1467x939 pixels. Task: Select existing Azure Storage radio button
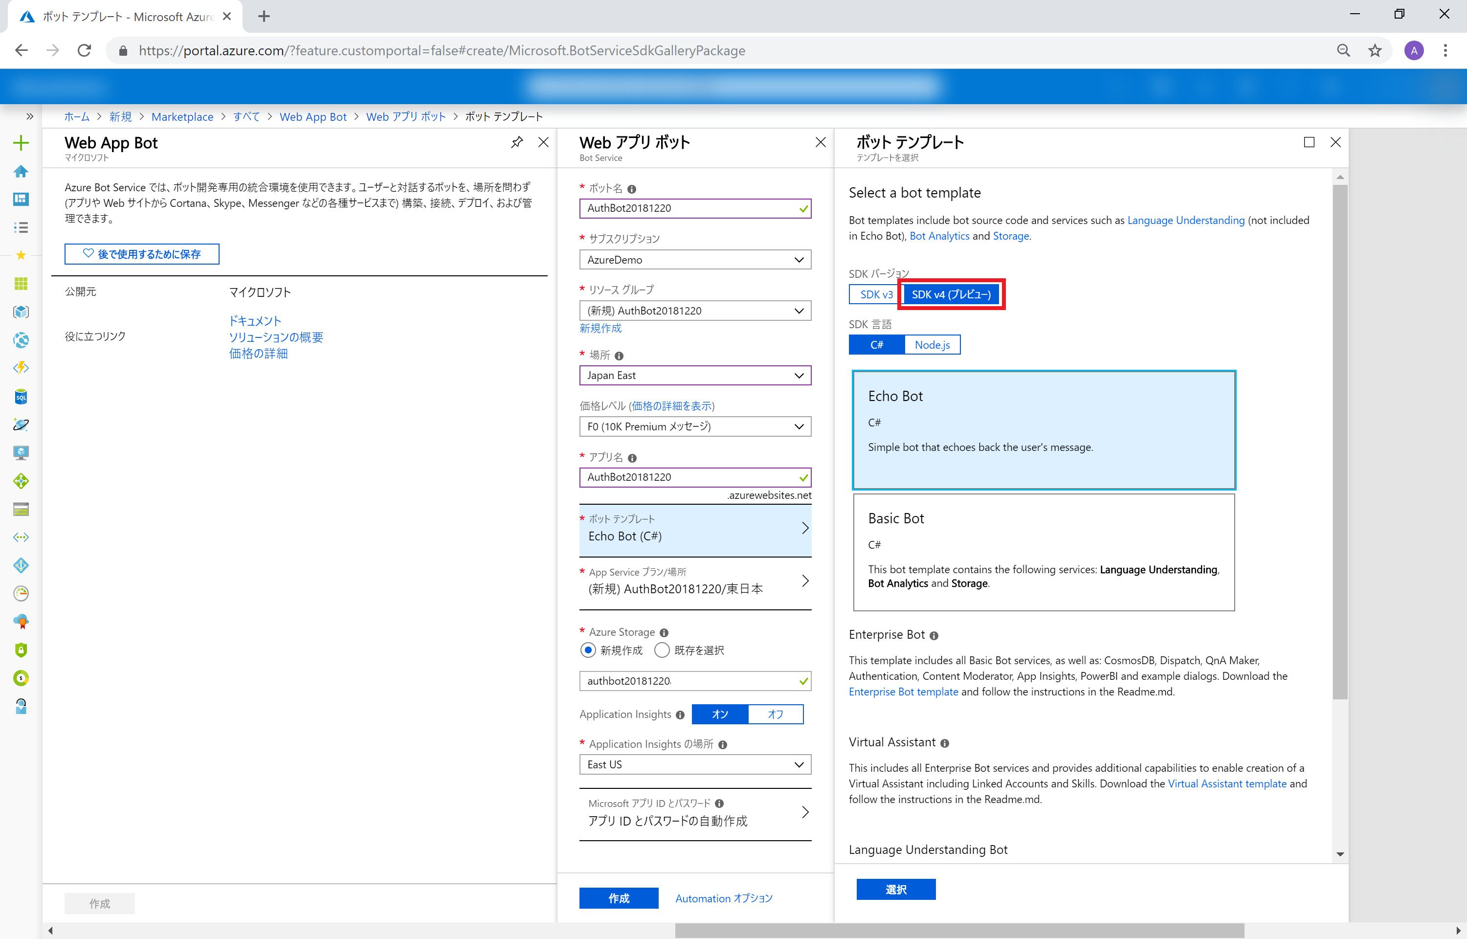(x=662, y=650)
